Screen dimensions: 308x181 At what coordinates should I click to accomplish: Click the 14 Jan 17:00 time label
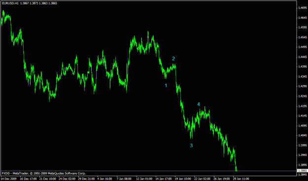coord(164,179)
